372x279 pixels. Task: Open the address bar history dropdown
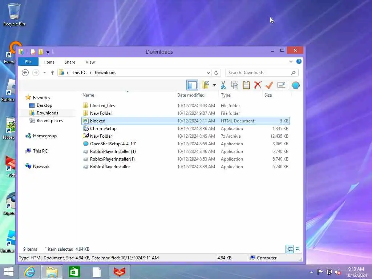point(208,73)
